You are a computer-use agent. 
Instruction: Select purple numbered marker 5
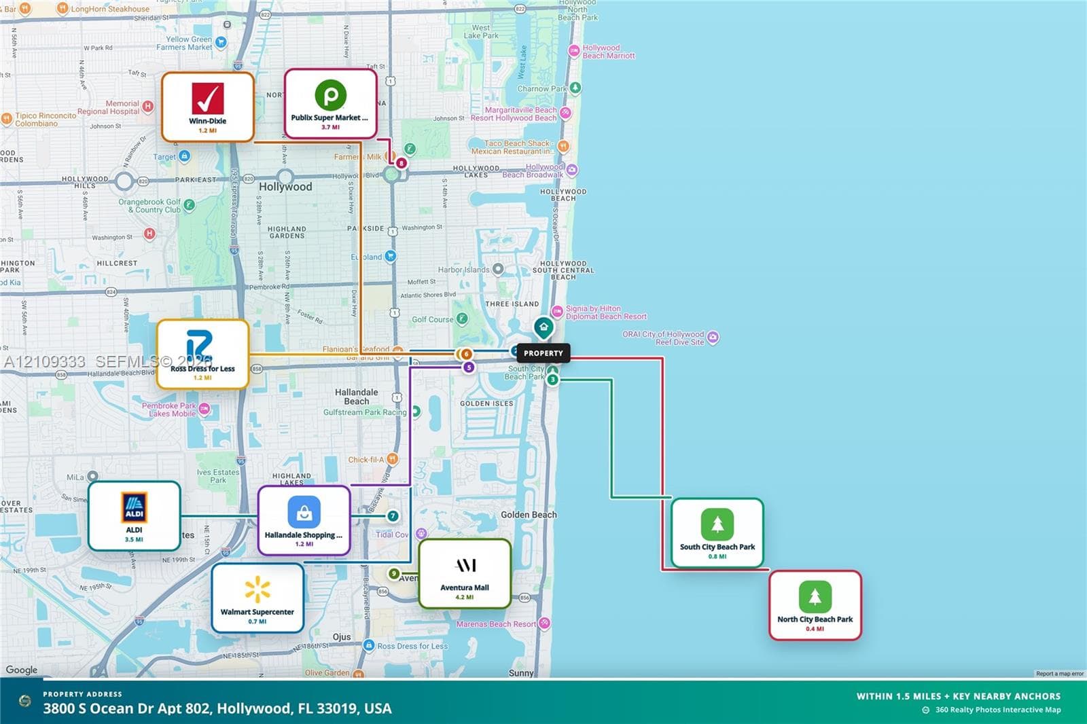pyautogui.click(x=468, y=367)
